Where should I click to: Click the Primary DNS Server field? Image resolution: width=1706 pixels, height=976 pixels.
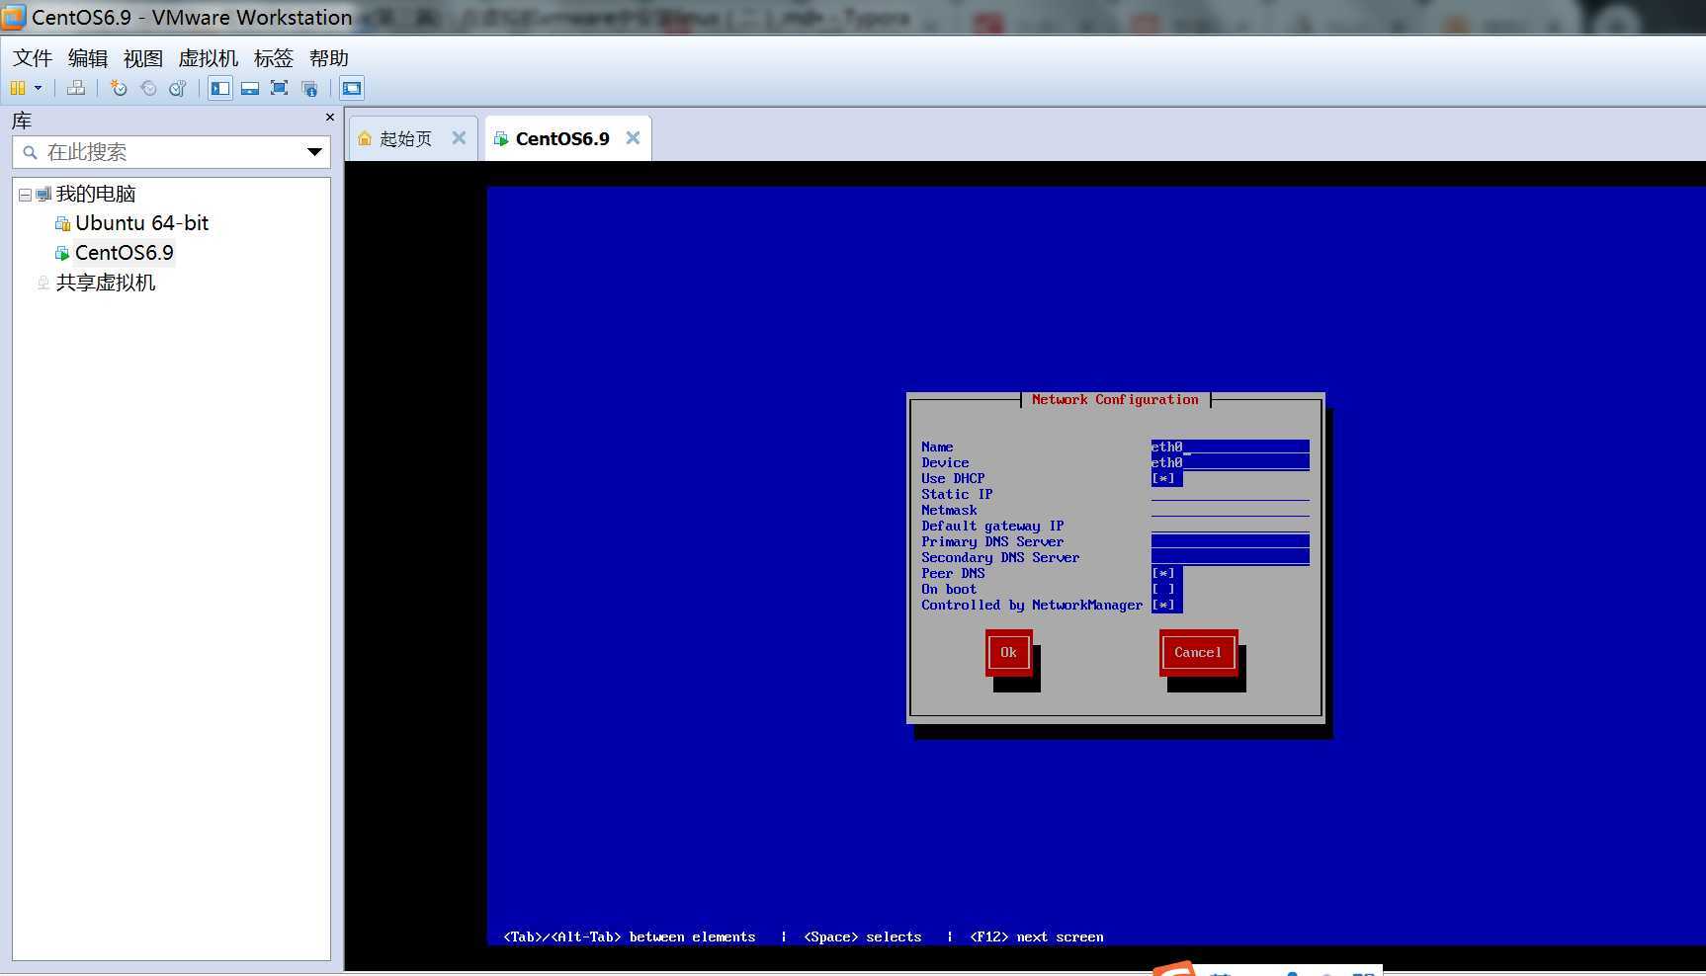point(1230,541)
